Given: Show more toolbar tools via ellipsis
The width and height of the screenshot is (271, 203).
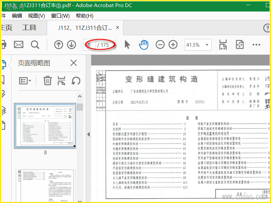Looking at the screenshot, I should (x=256, y=45).
